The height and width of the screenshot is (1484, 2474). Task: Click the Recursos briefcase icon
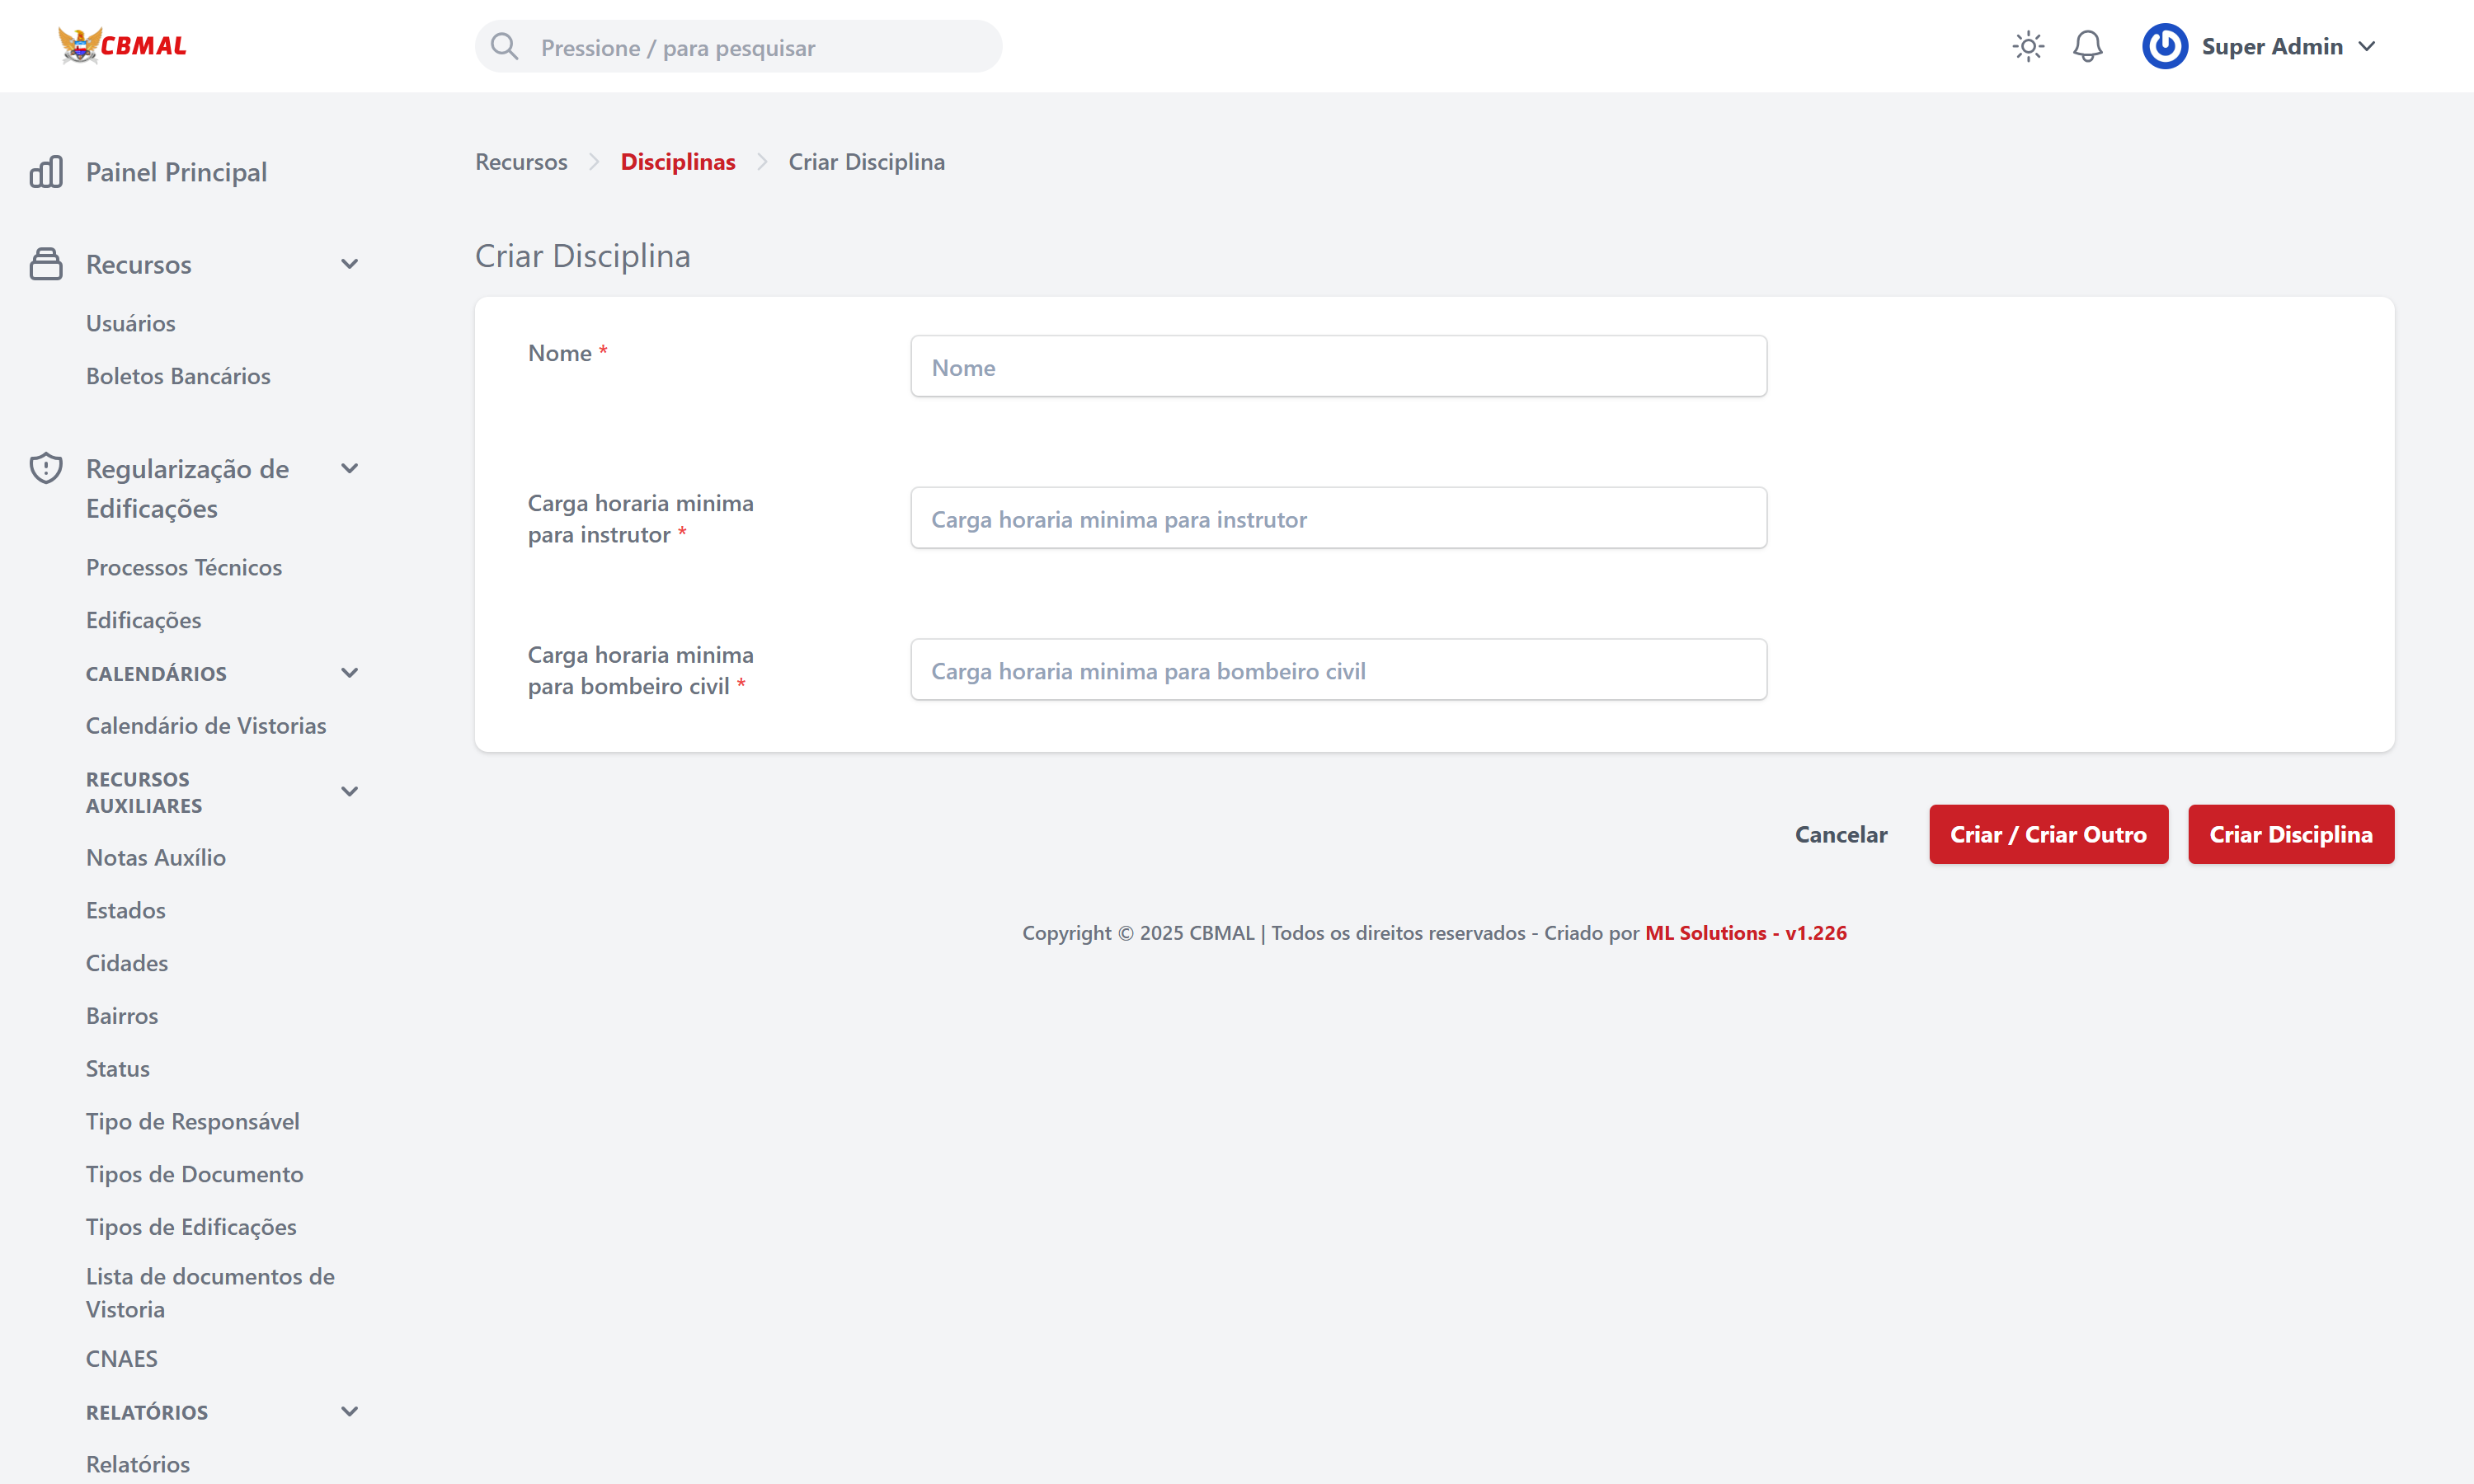(46, 264)
